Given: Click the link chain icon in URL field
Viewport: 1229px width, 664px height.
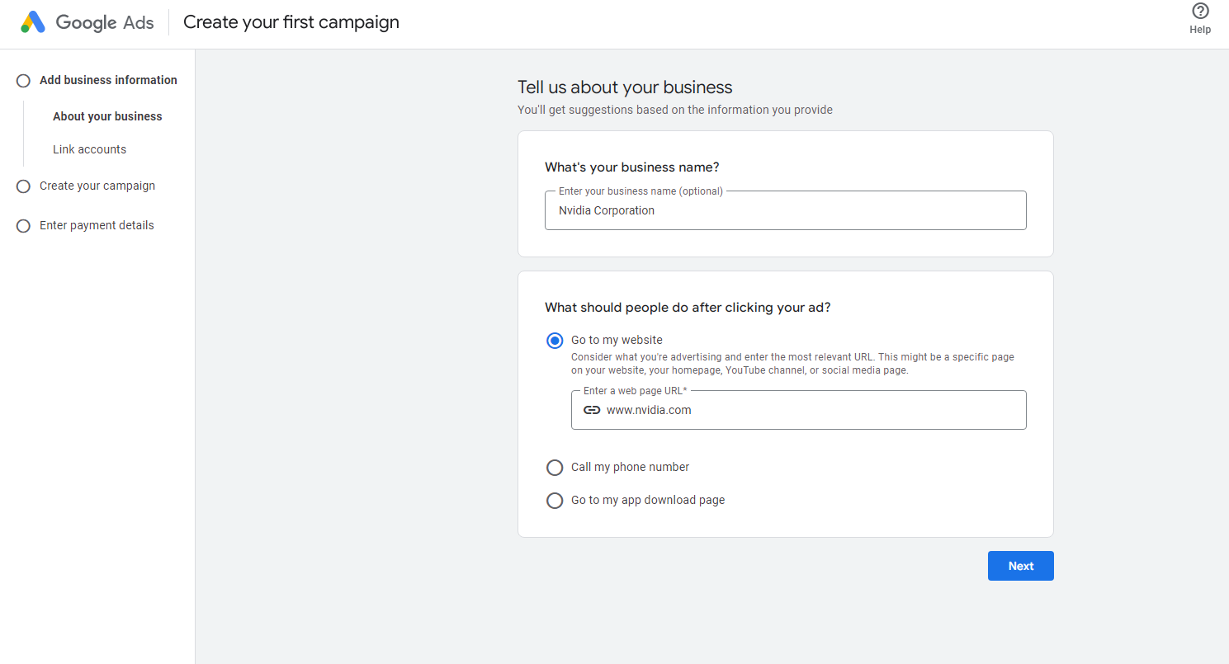Looking at the screenshot, I should (591, 409).
